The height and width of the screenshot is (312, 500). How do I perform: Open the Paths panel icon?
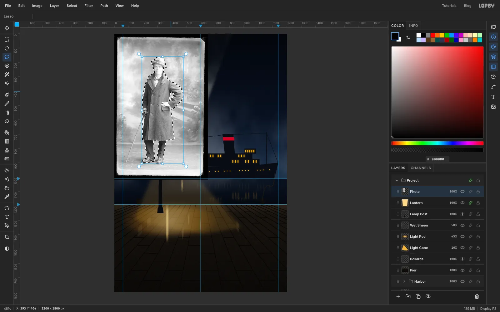click(493, 87)
